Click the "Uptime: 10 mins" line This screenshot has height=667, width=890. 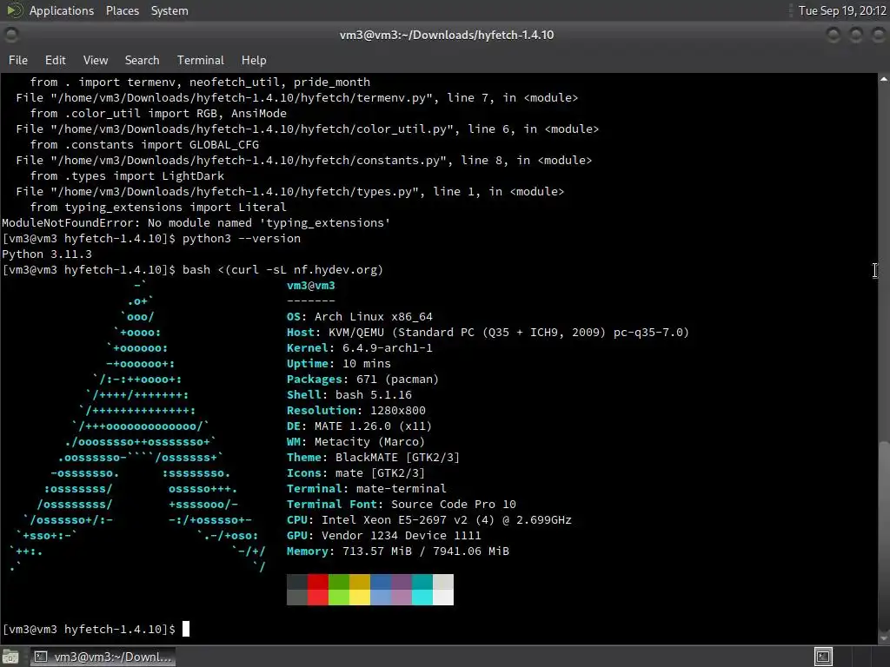click(x=339, y=364)
